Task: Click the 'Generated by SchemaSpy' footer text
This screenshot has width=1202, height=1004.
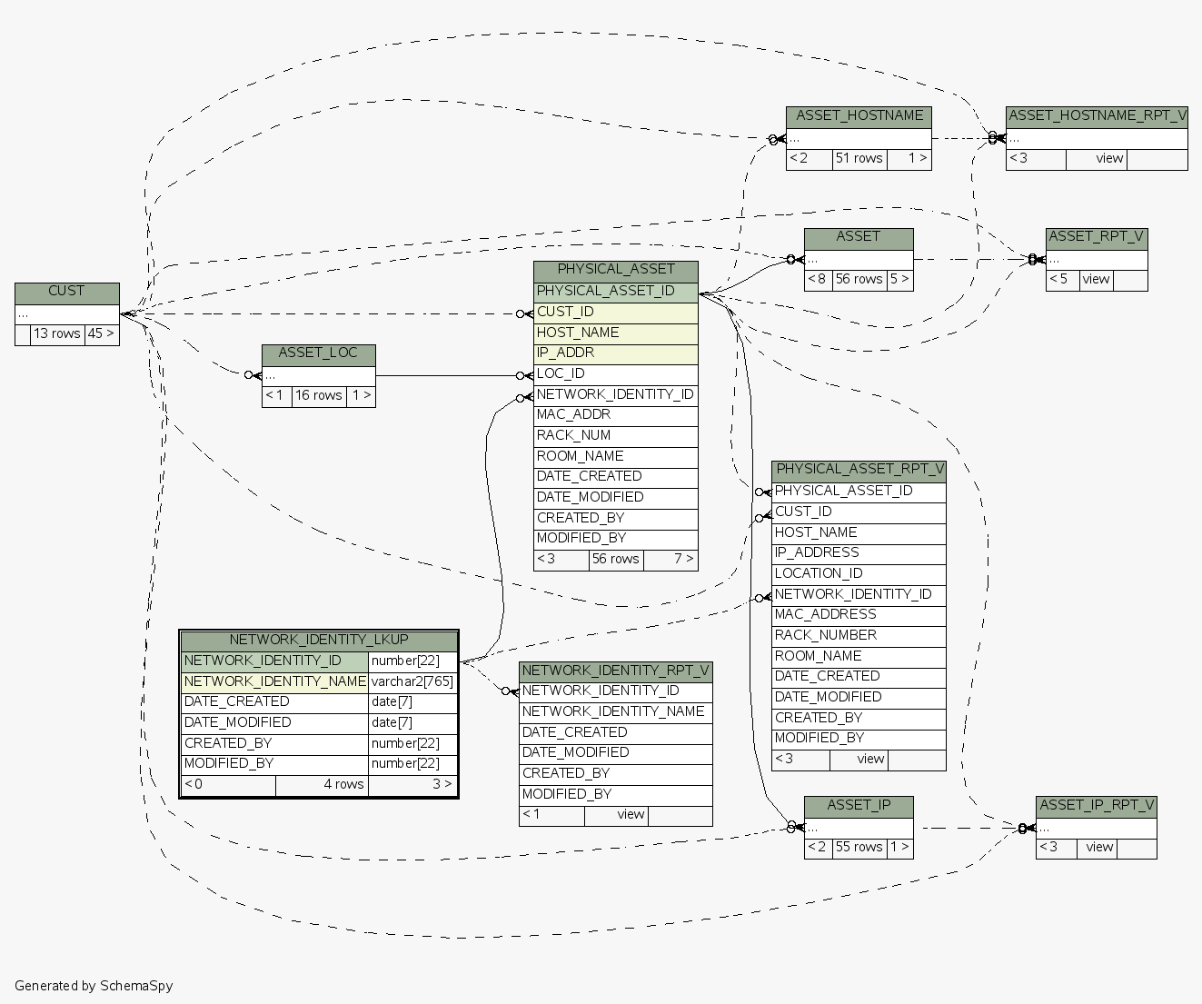Action: pos(94,986)
